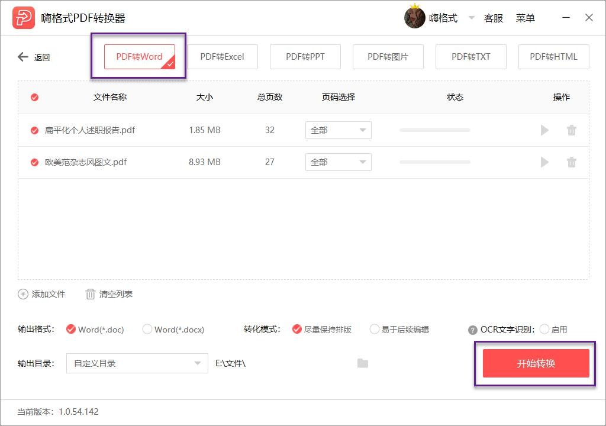Delete 欧美范杂志风图文.pdf using trash icon
Screen dimensions: 606x426
coord(572,162)
